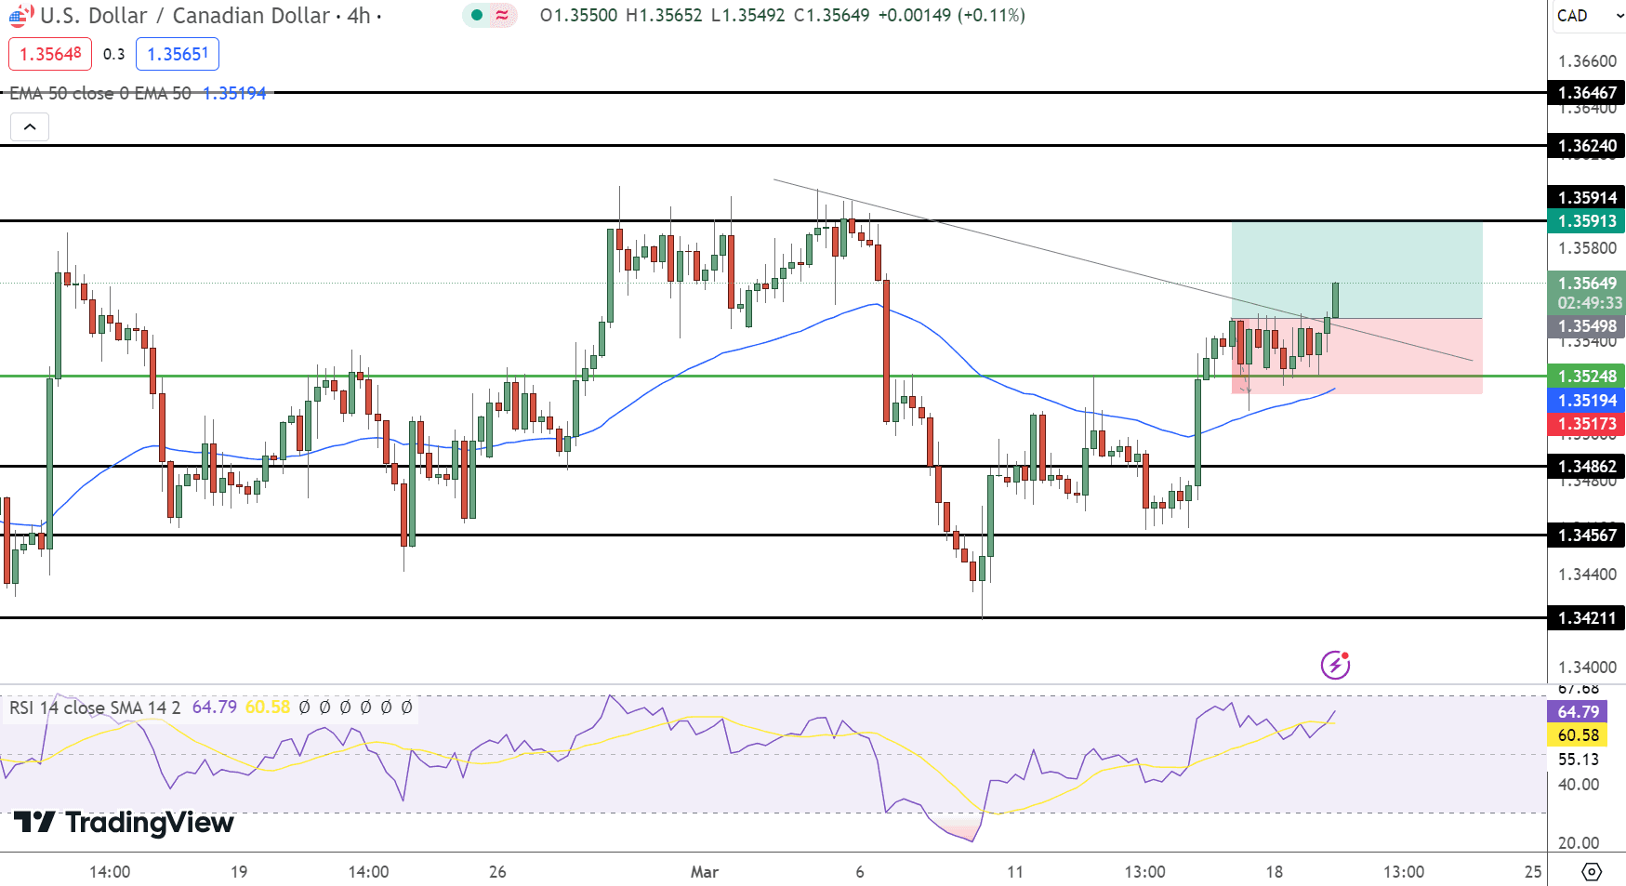Select the EMA 50 indicator legend
Viewport: 1626px width, 886px height.
point(100,93)
